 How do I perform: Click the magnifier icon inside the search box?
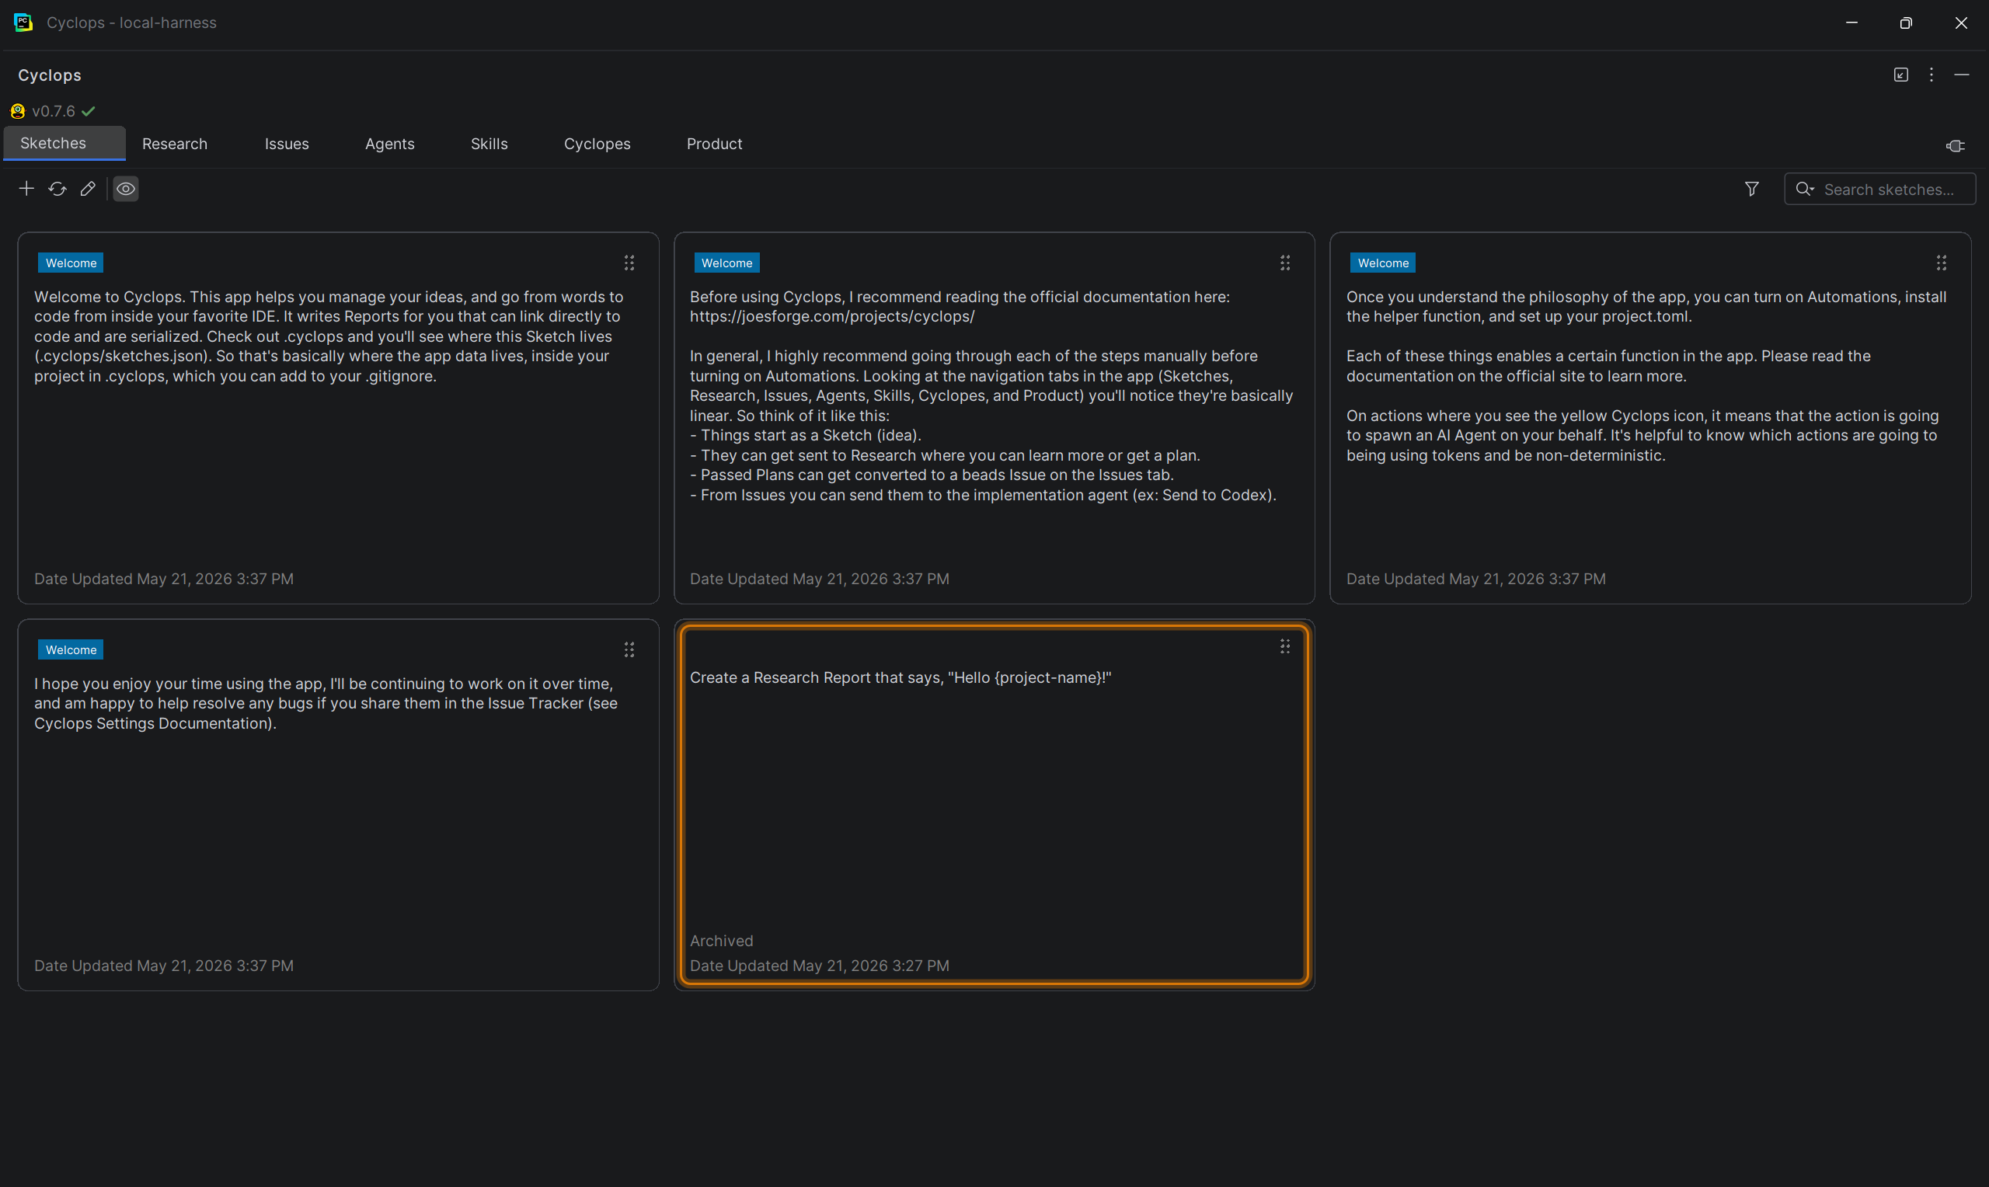coord(1804,189)
